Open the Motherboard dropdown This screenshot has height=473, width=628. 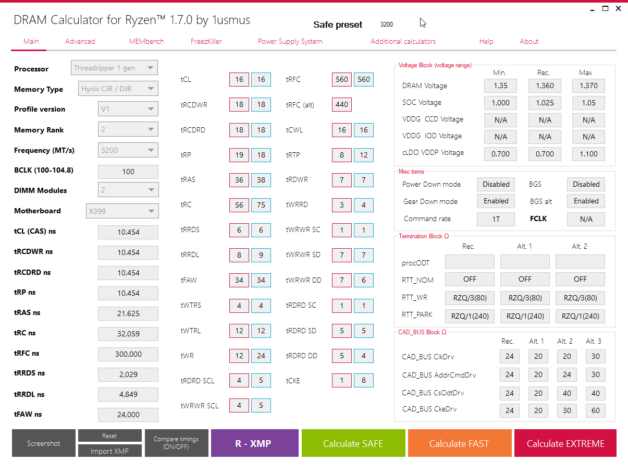[122, 211]
